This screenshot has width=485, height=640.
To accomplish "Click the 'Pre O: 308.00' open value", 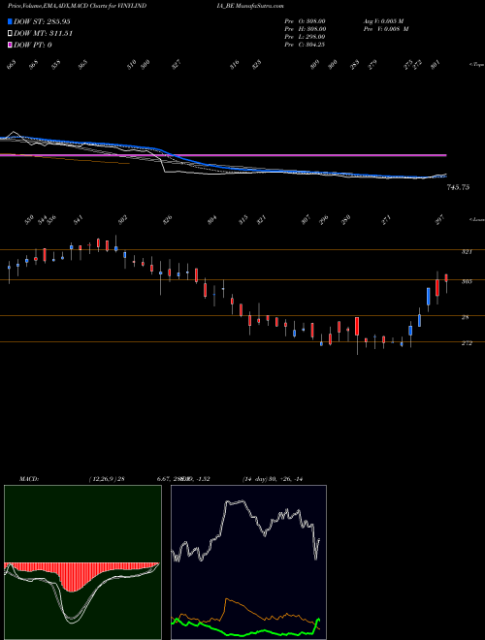I will click(x=305, y=21).
